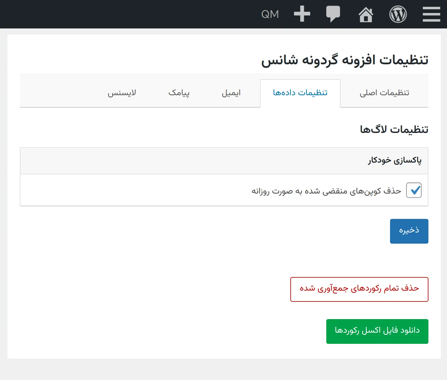The image size is (447, 380).
Task: Go to the لایسنس tab
Action: pos(122,93)
